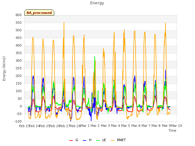Click the 550 y-axis value

click(19, 23)
